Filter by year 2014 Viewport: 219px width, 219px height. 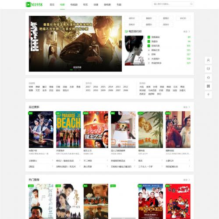pyautogui.click(x=110, y=87)
